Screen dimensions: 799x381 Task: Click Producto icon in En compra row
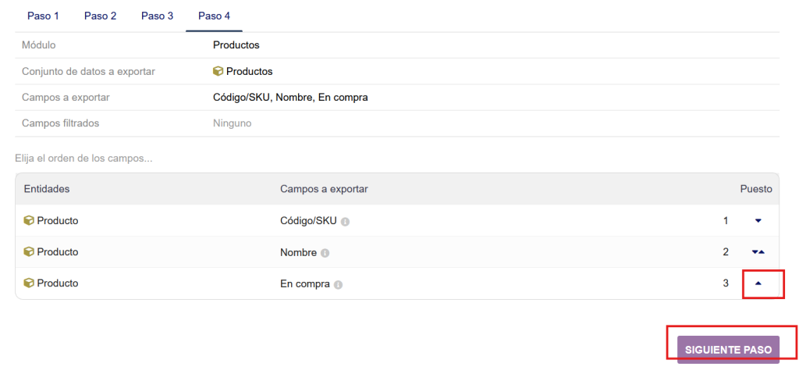pyautogui.click(x=29, y=283)
